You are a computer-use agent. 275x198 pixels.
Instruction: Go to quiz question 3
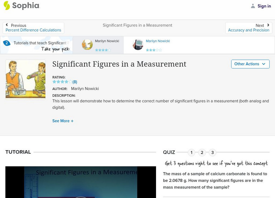click(x=212, y=152)
